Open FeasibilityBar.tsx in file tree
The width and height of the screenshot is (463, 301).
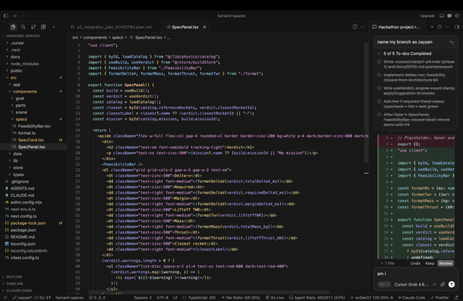33,126
